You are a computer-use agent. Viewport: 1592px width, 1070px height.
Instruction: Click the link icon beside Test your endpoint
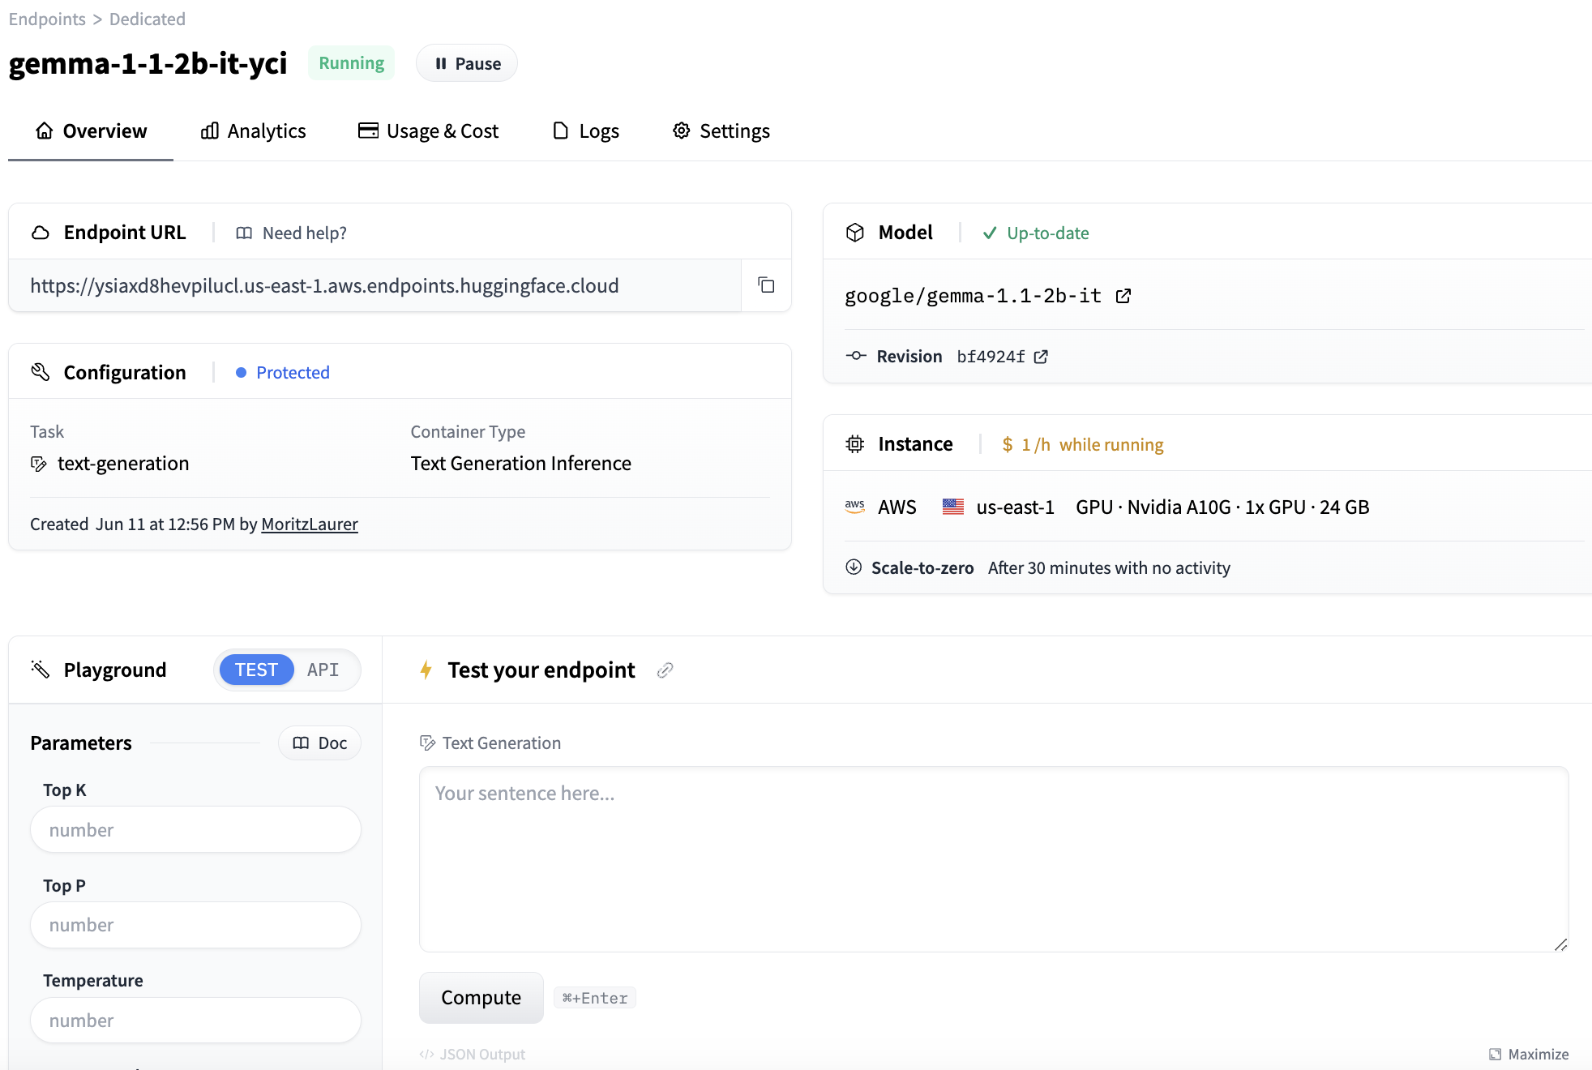coord(665,670)
